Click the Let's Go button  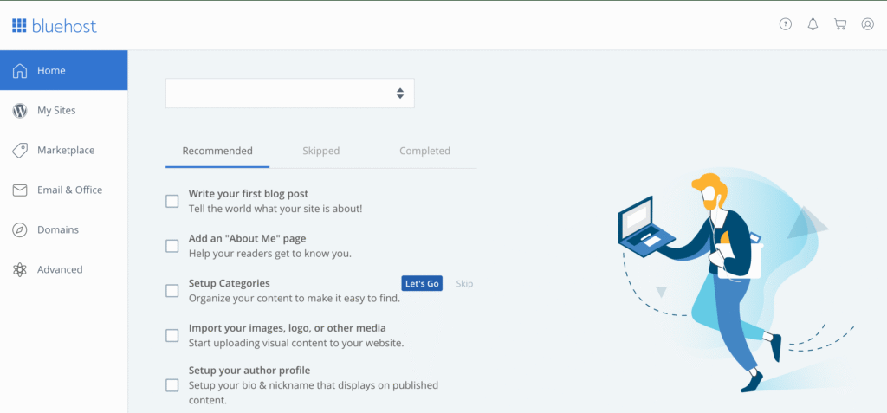422,283
